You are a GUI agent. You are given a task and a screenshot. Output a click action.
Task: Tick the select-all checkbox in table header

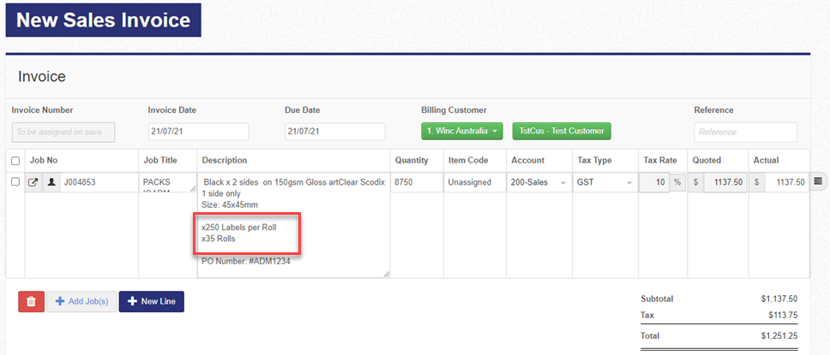[15, 161]
